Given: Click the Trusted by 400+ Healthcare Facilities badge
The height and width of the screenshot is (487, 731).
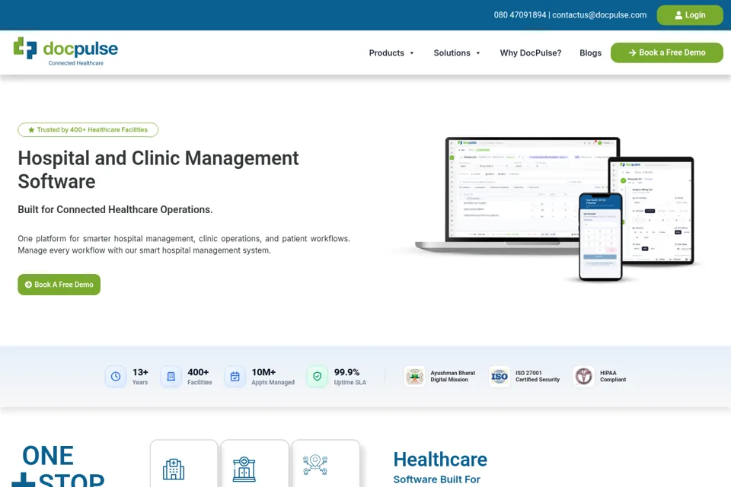Looking at the screenshot, I should [x=88, y=130].
